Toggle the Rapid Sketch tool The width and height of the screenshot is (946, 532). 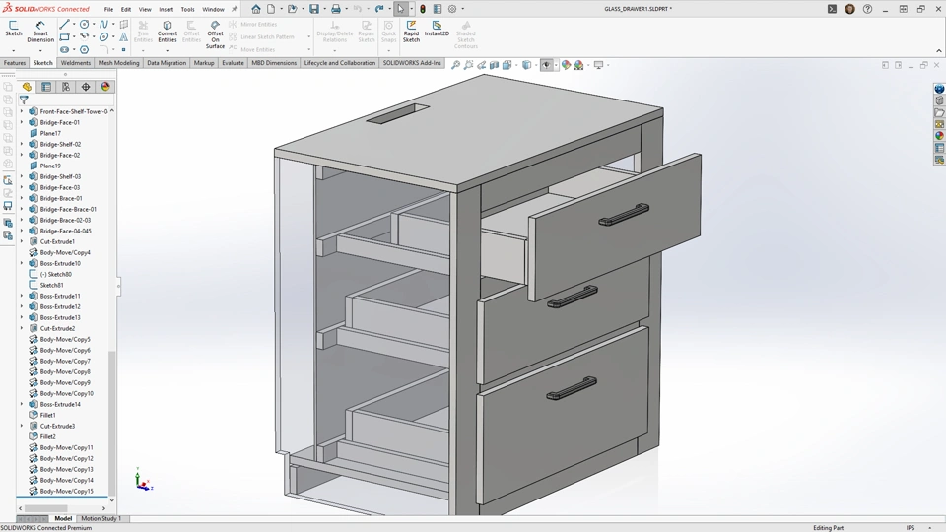pyautogui.click(x=411, y=32)
